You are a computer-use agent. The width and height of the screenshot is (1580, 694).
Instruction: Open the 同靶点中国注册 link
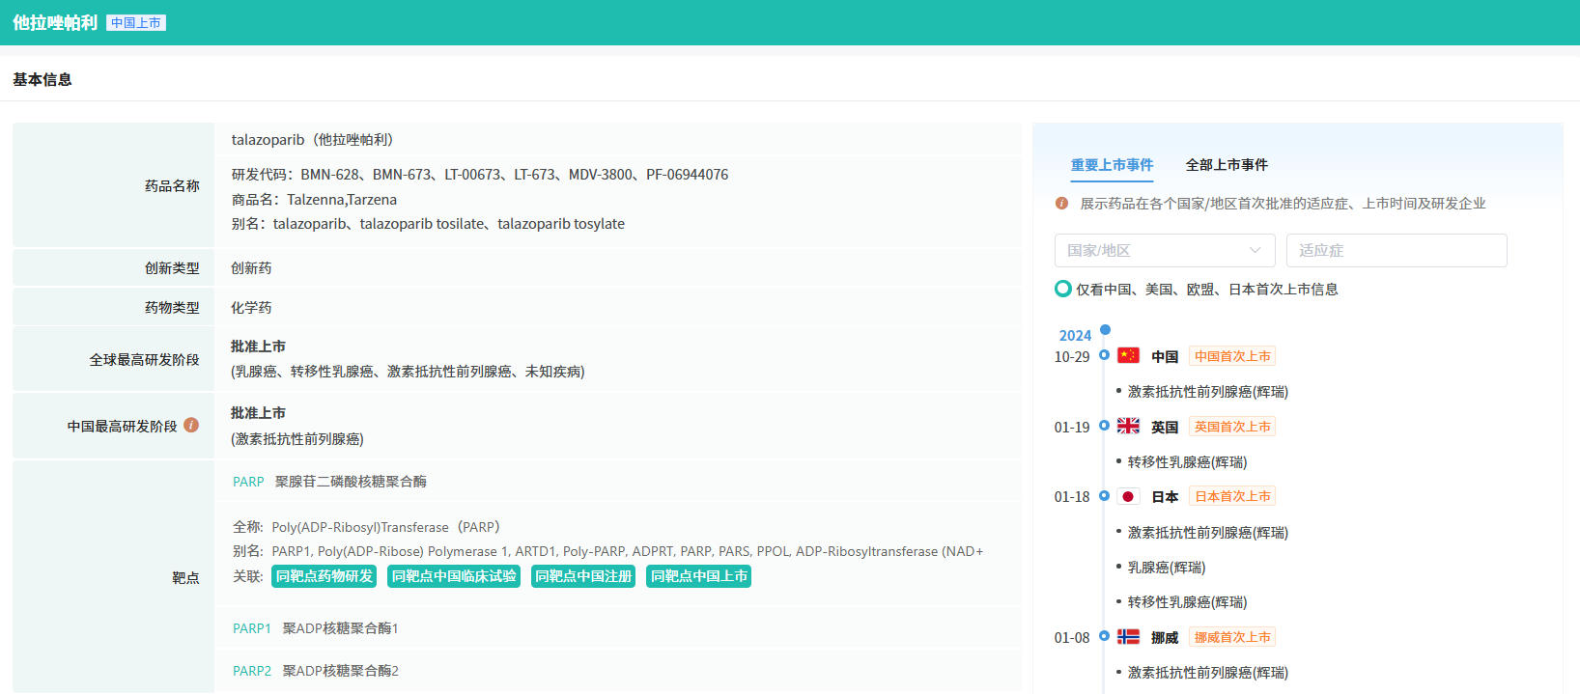(x=583, y=576)
